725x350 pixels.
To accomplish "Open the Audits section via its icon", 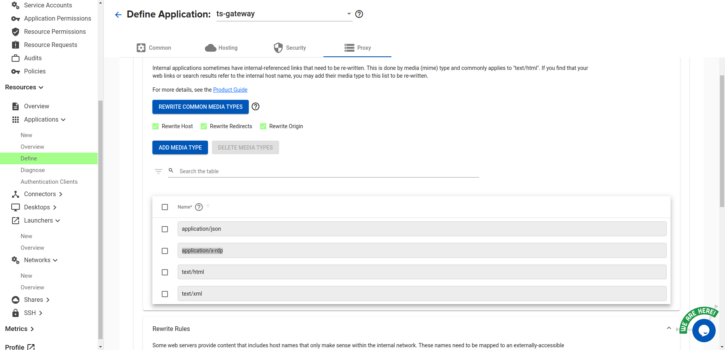I will (x=16, y=58).
